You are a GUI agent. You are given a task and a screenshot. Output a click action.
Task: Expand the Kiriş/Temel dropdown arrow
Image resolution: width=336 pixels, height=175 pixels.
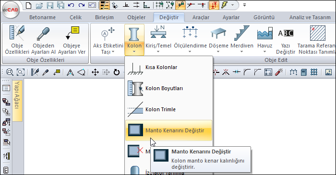click(x=158, y=52)
